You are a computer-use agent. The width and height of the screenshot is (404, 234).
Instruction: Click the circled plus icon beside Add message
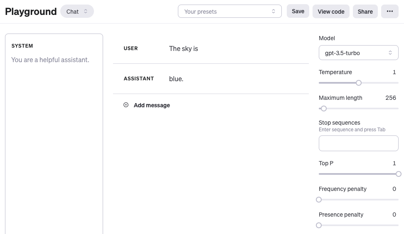(x=126, y=105)
